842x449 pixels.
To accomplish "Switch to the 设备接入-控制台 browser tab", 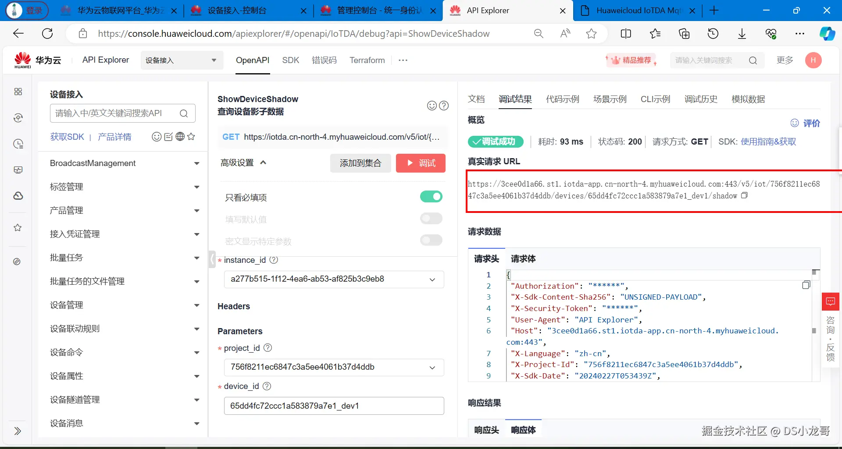I will pyautogui.click(x=248, y=11).
